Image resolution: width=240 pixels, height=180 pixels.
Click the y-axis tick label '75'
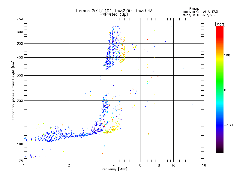[21, 161]
